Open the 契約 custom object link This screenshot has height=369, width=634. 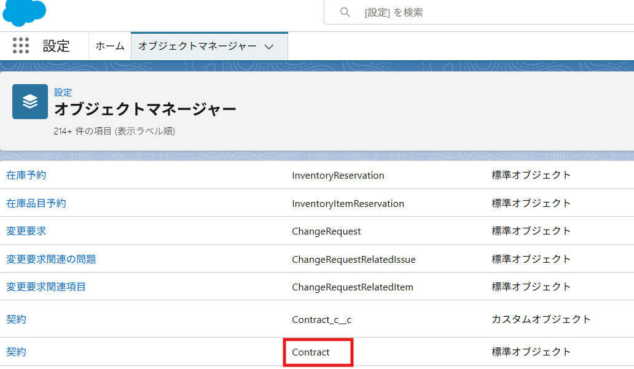tap(16, 319)
